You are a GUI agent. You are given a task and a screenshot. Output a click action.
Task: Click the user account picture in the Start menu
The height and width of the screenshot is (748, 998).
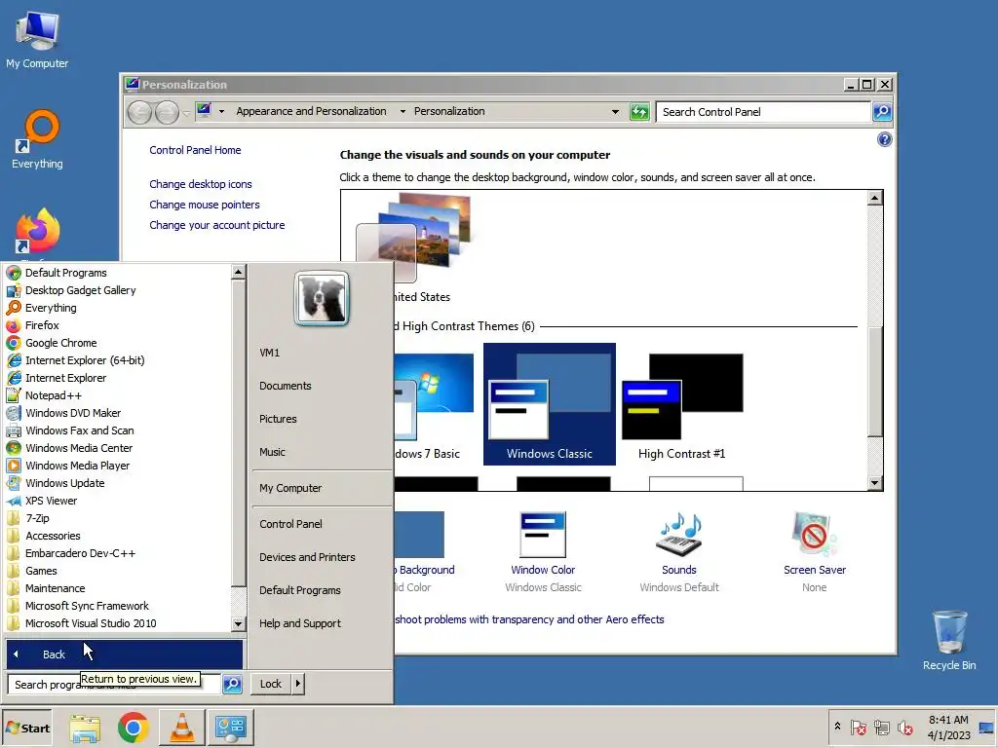click(322, 298)
